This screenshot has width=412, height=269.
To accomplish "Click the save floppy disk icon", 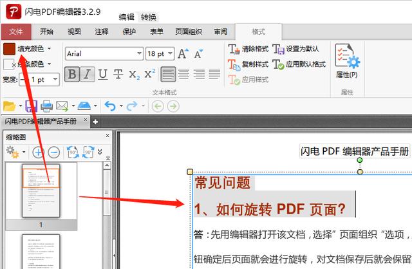I will coord(32,106).
